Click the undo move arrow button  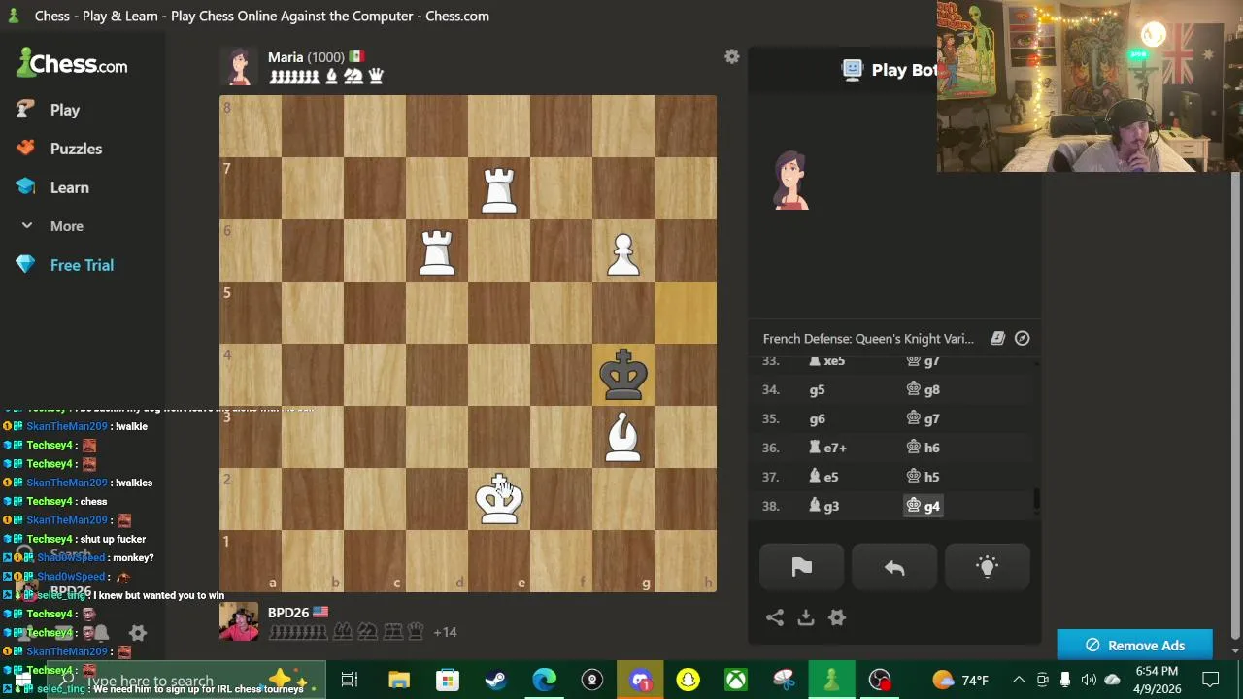[x=894, y=568]
